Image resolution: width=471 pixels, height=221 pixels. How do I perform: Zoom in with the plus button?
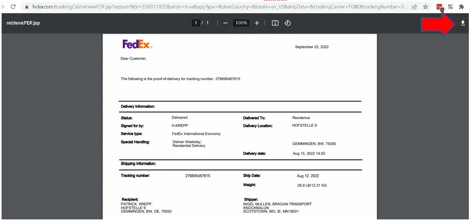[257, 23]
